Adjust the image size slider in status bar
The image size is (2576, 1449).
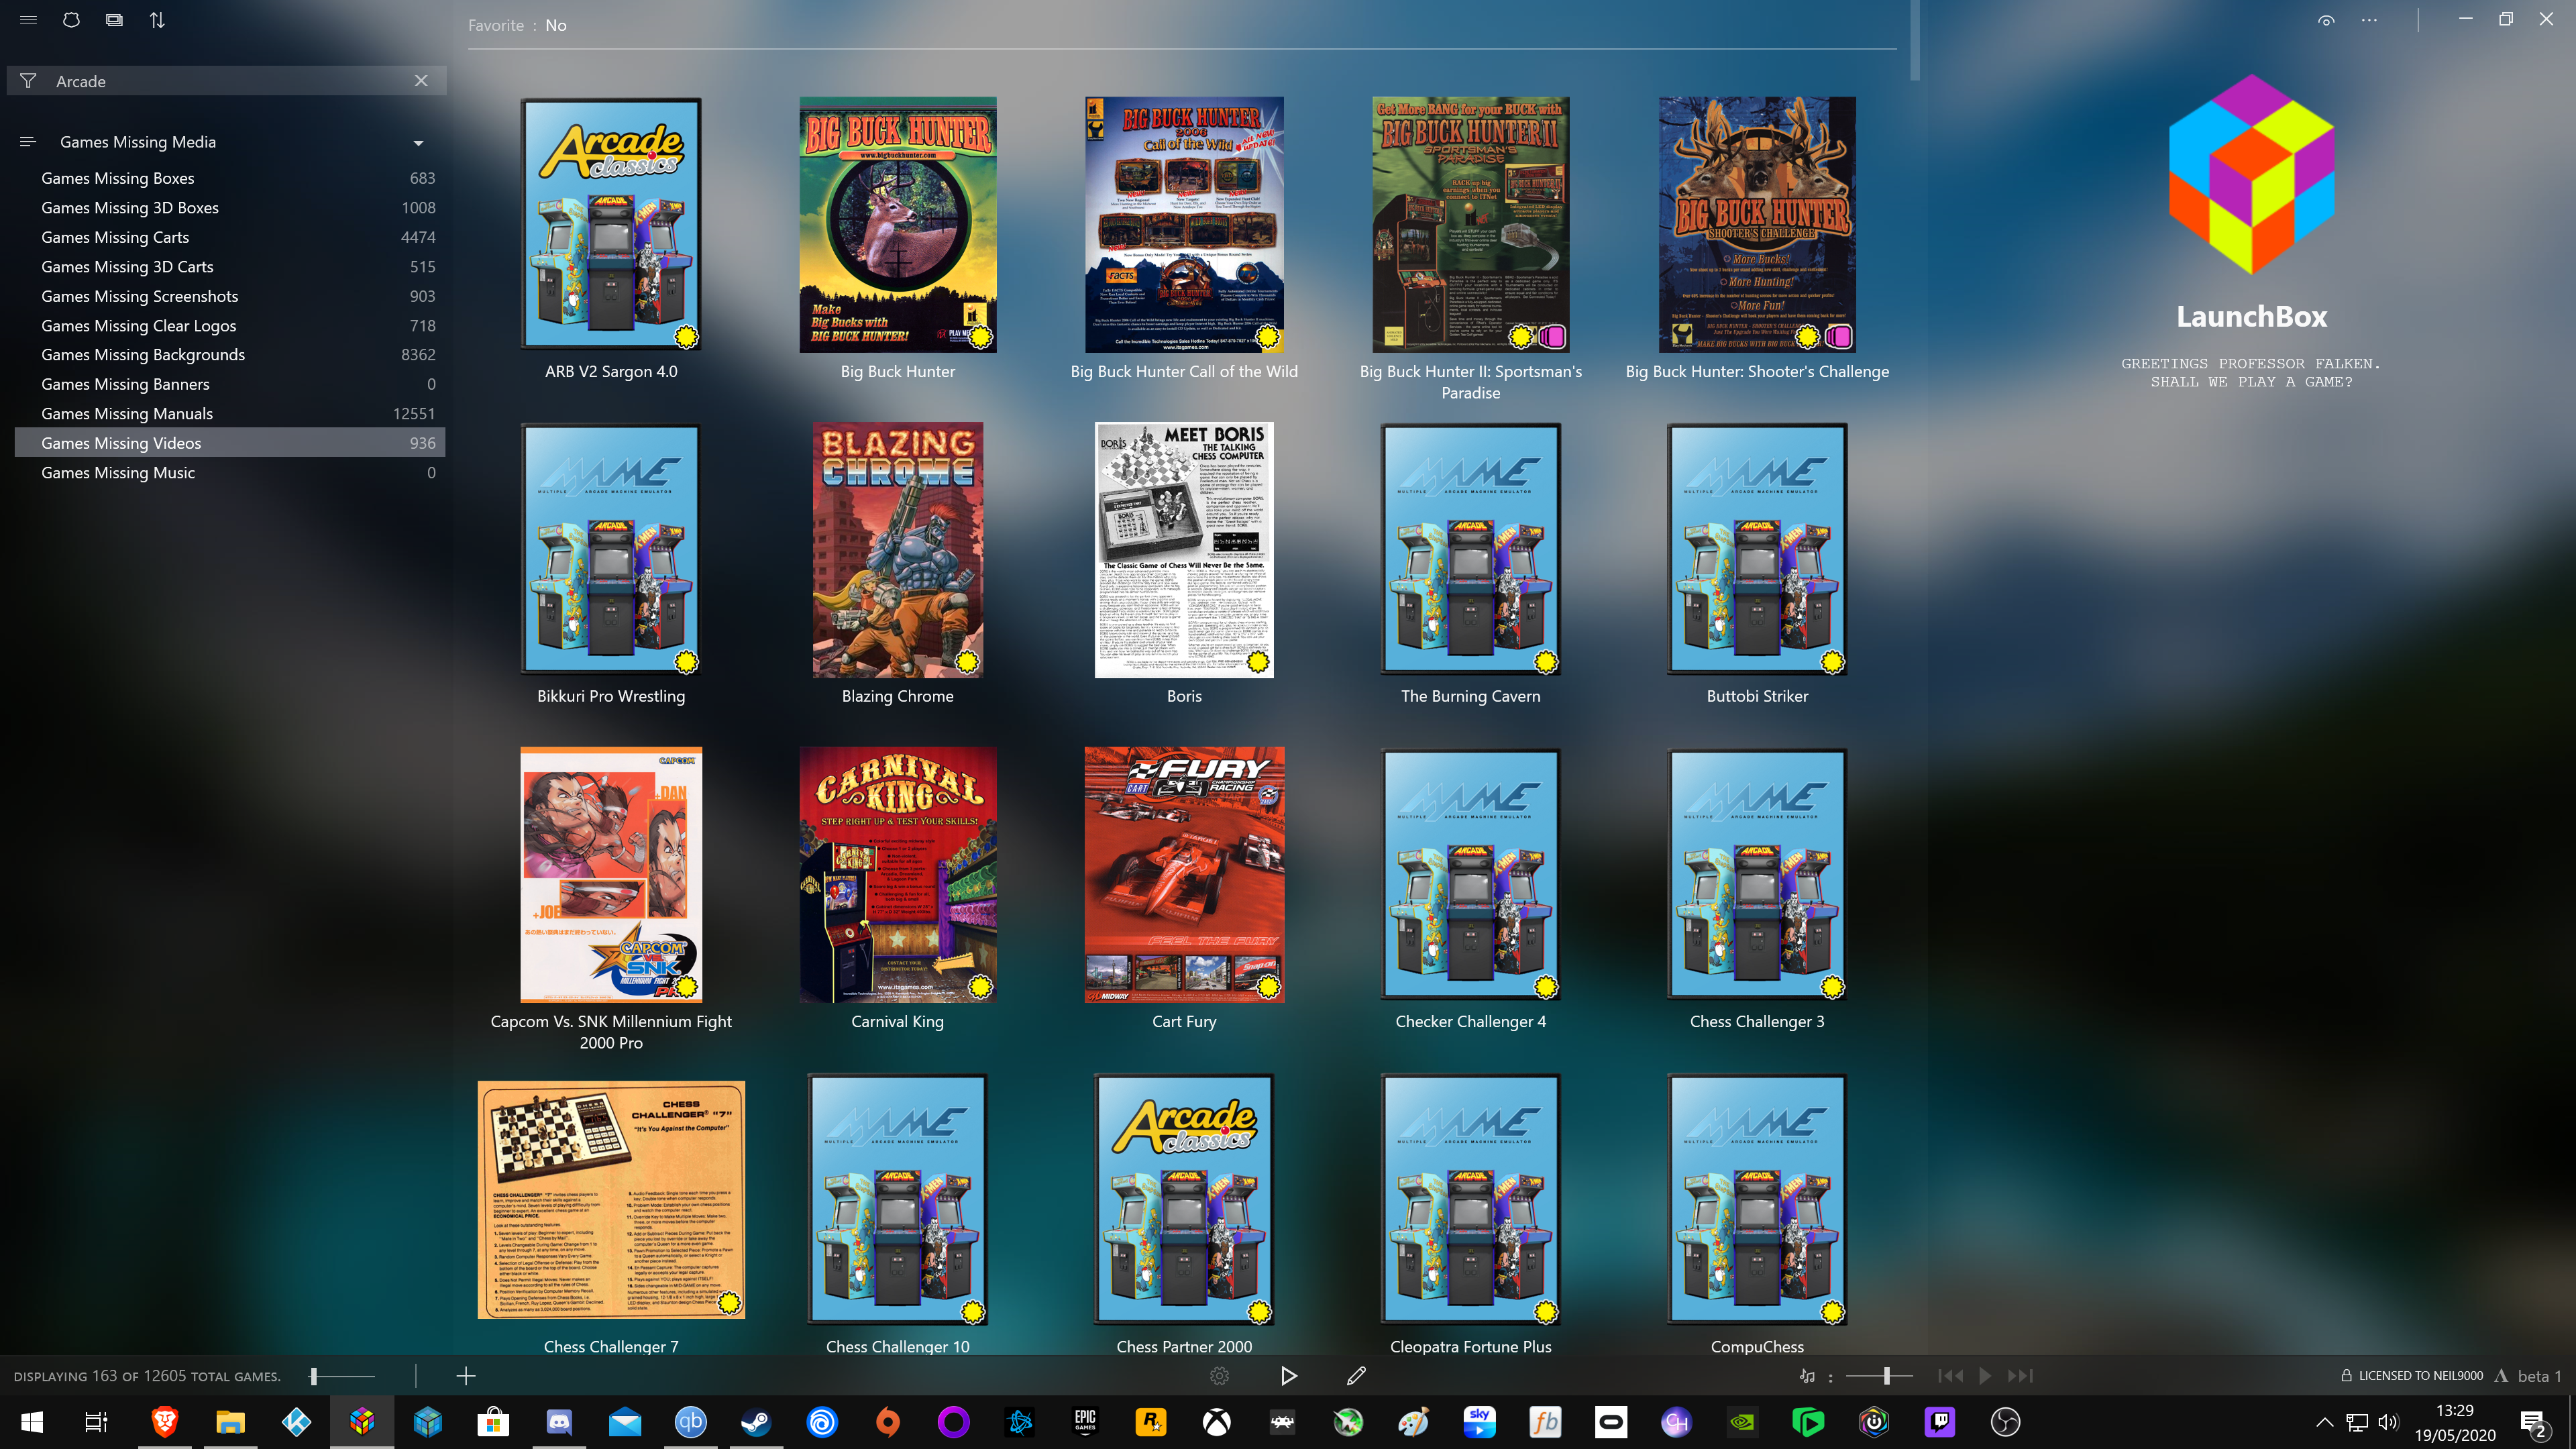(x=342, y=1377)
